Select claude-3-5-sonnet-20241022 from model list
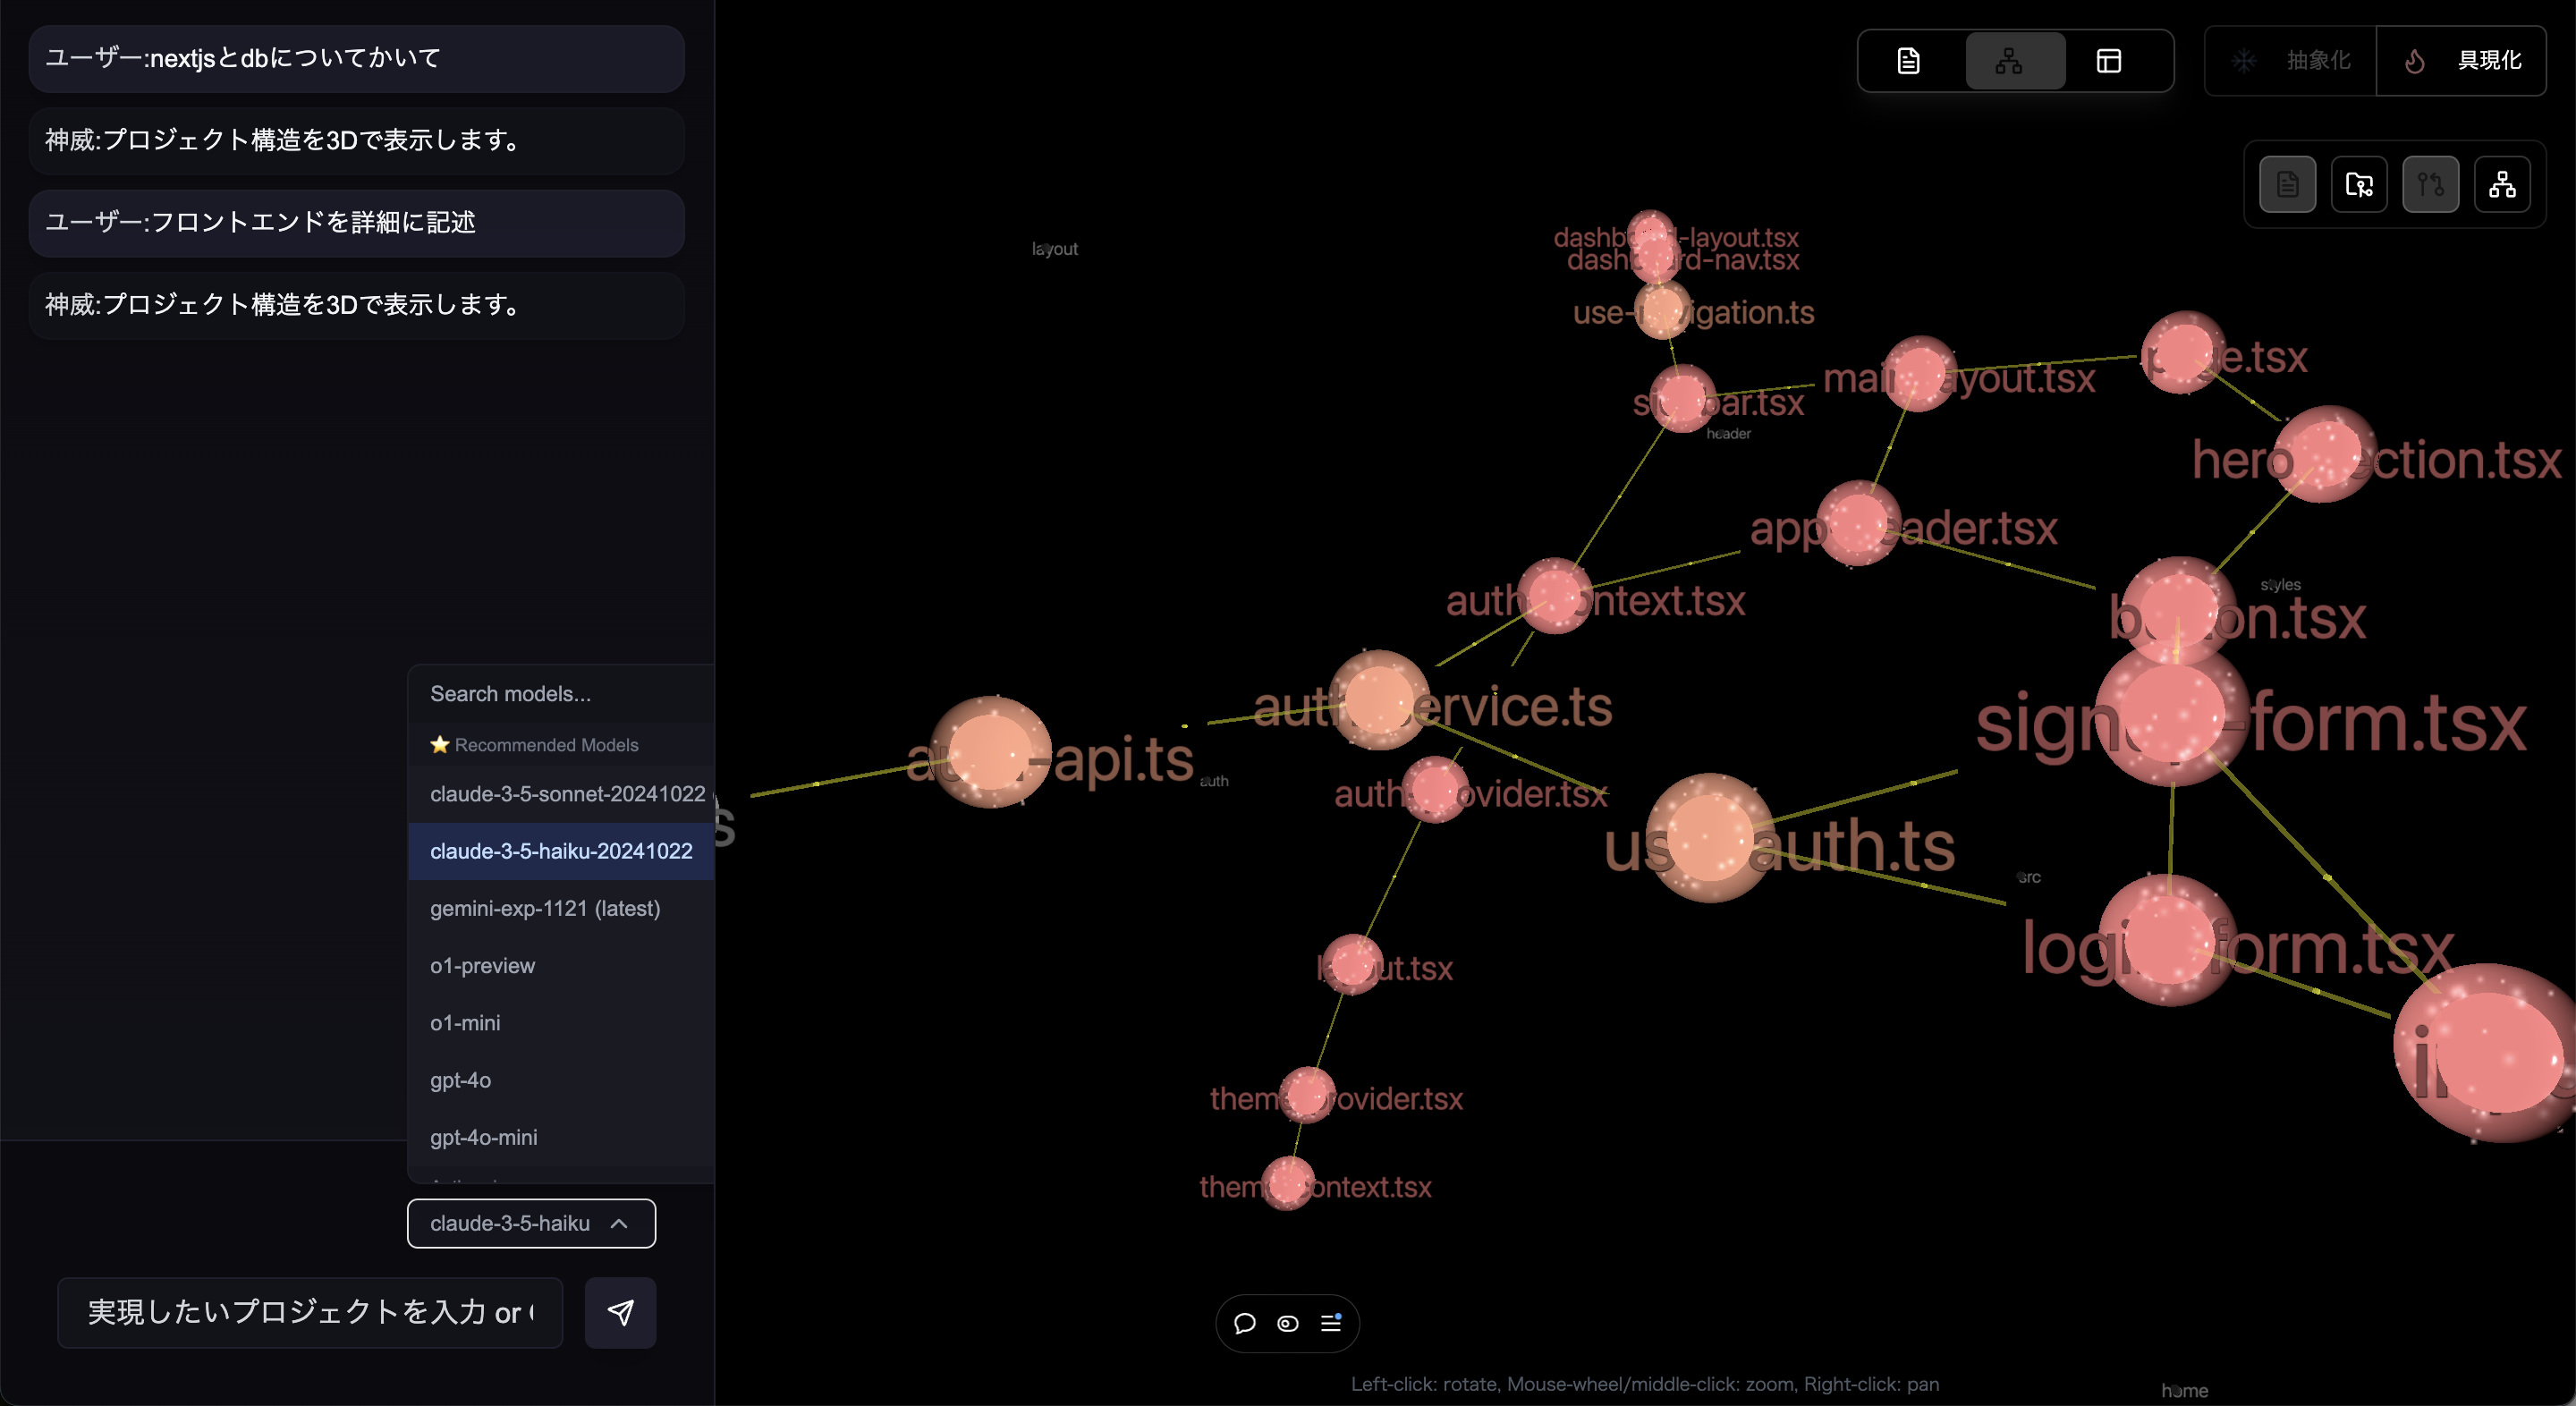The image size is (2576, 1406). pyautogui.click(x=567, y=794)
